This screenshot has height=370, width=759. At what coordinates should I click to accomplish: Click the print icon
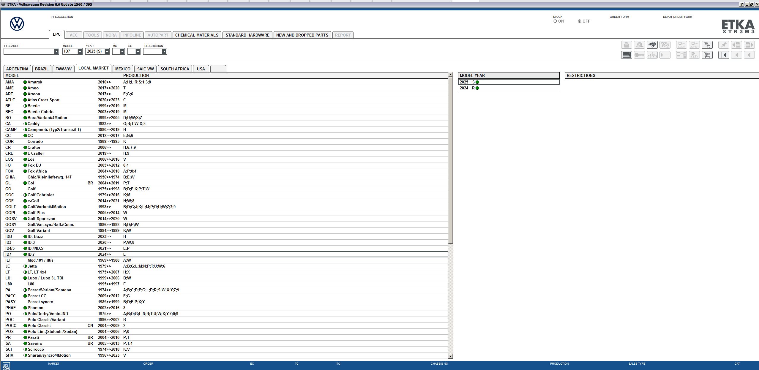pyautogui.click(x=627, y=45)
